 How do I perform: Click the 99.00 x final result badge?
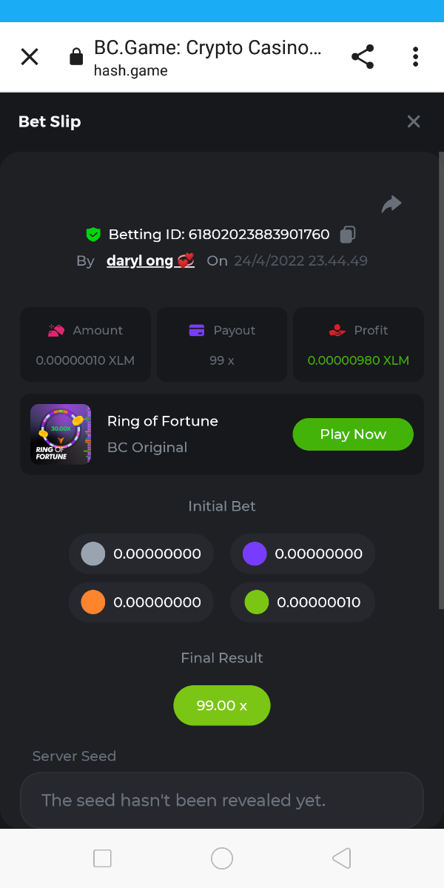(x=222, y=706)
